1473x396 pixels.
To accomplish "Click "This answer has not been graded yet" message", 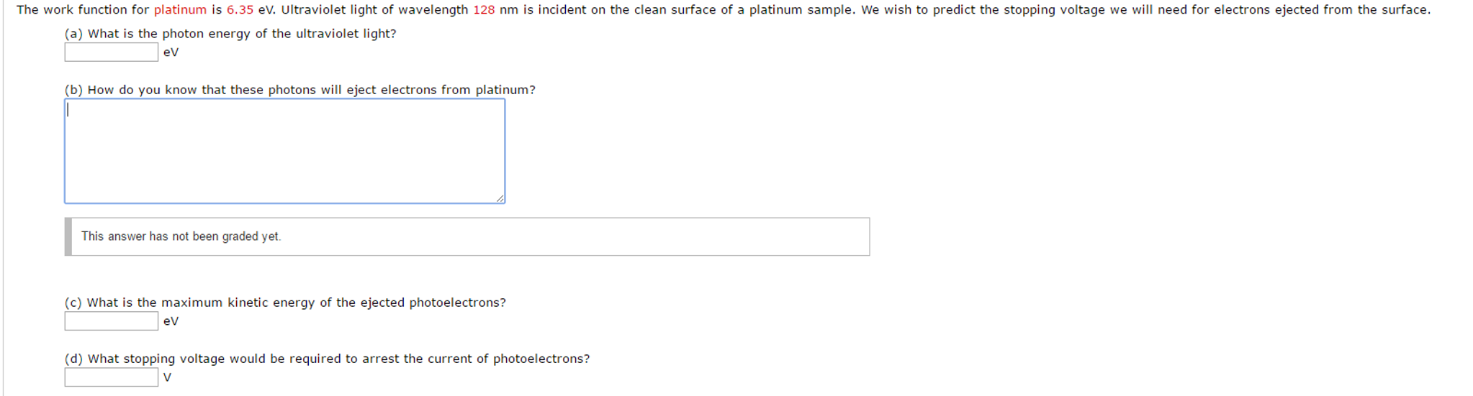I will (181, 236).
